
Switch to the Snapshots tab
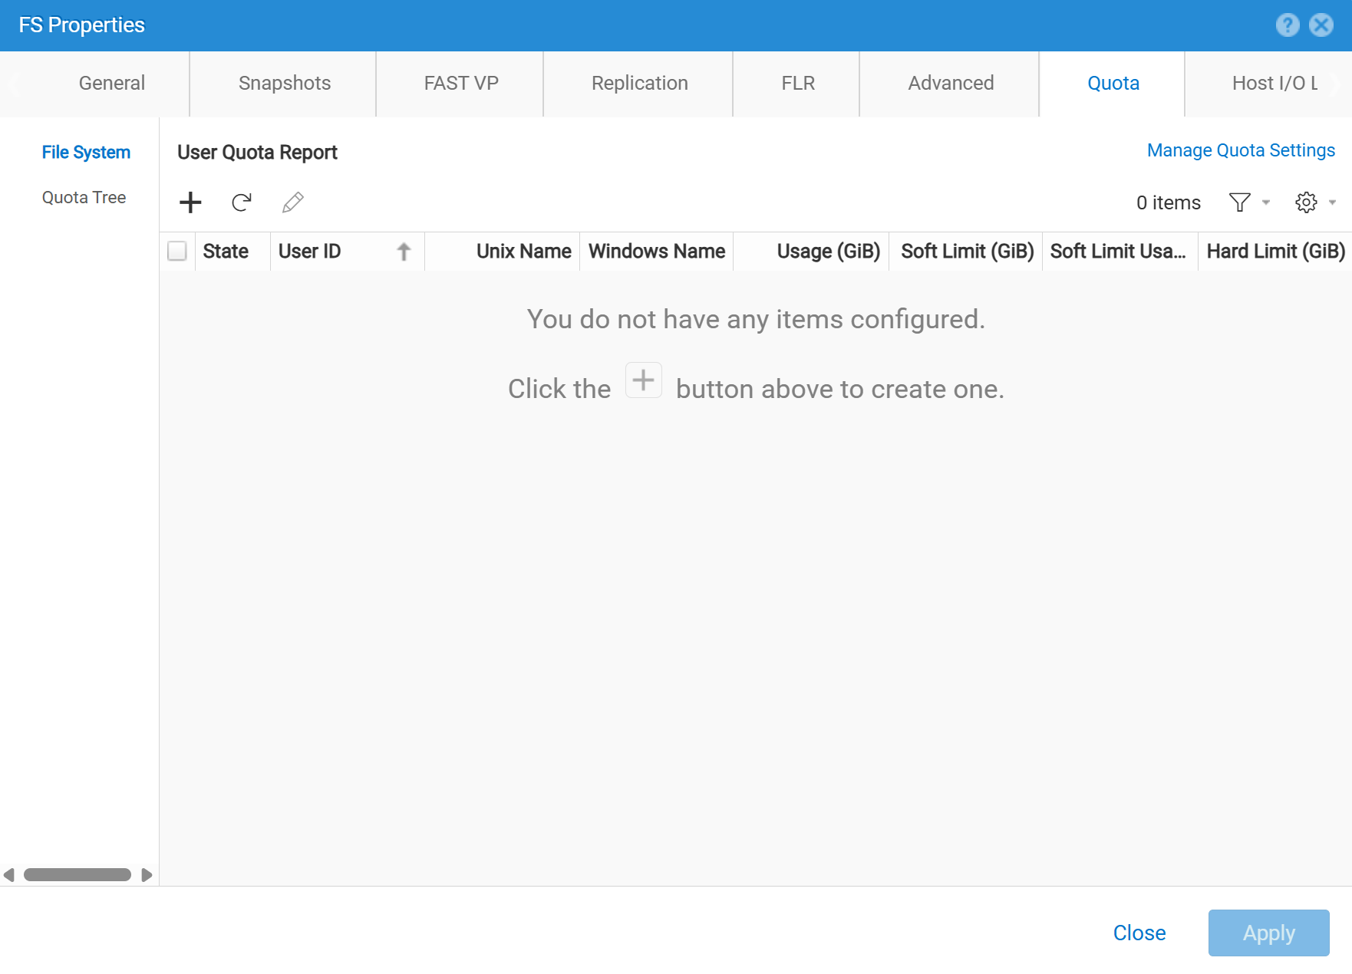tap(283, 83)
